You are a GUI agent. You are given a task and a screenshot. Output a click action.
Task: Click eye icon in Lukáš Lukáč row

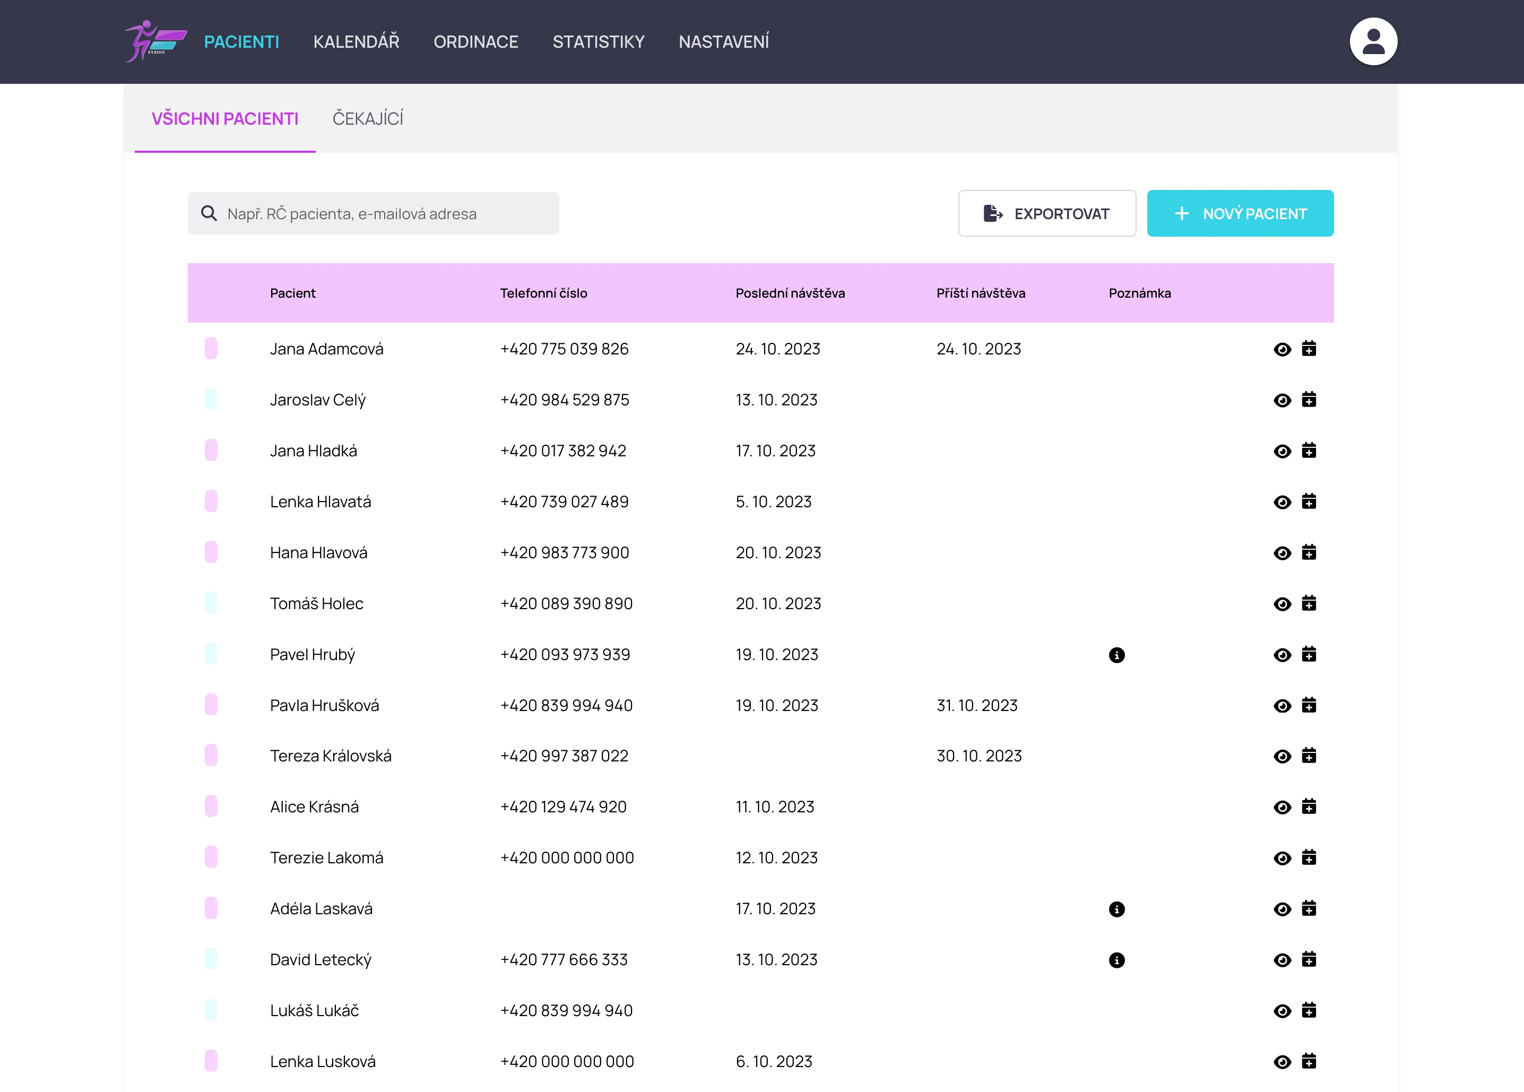(1282, 1011)
